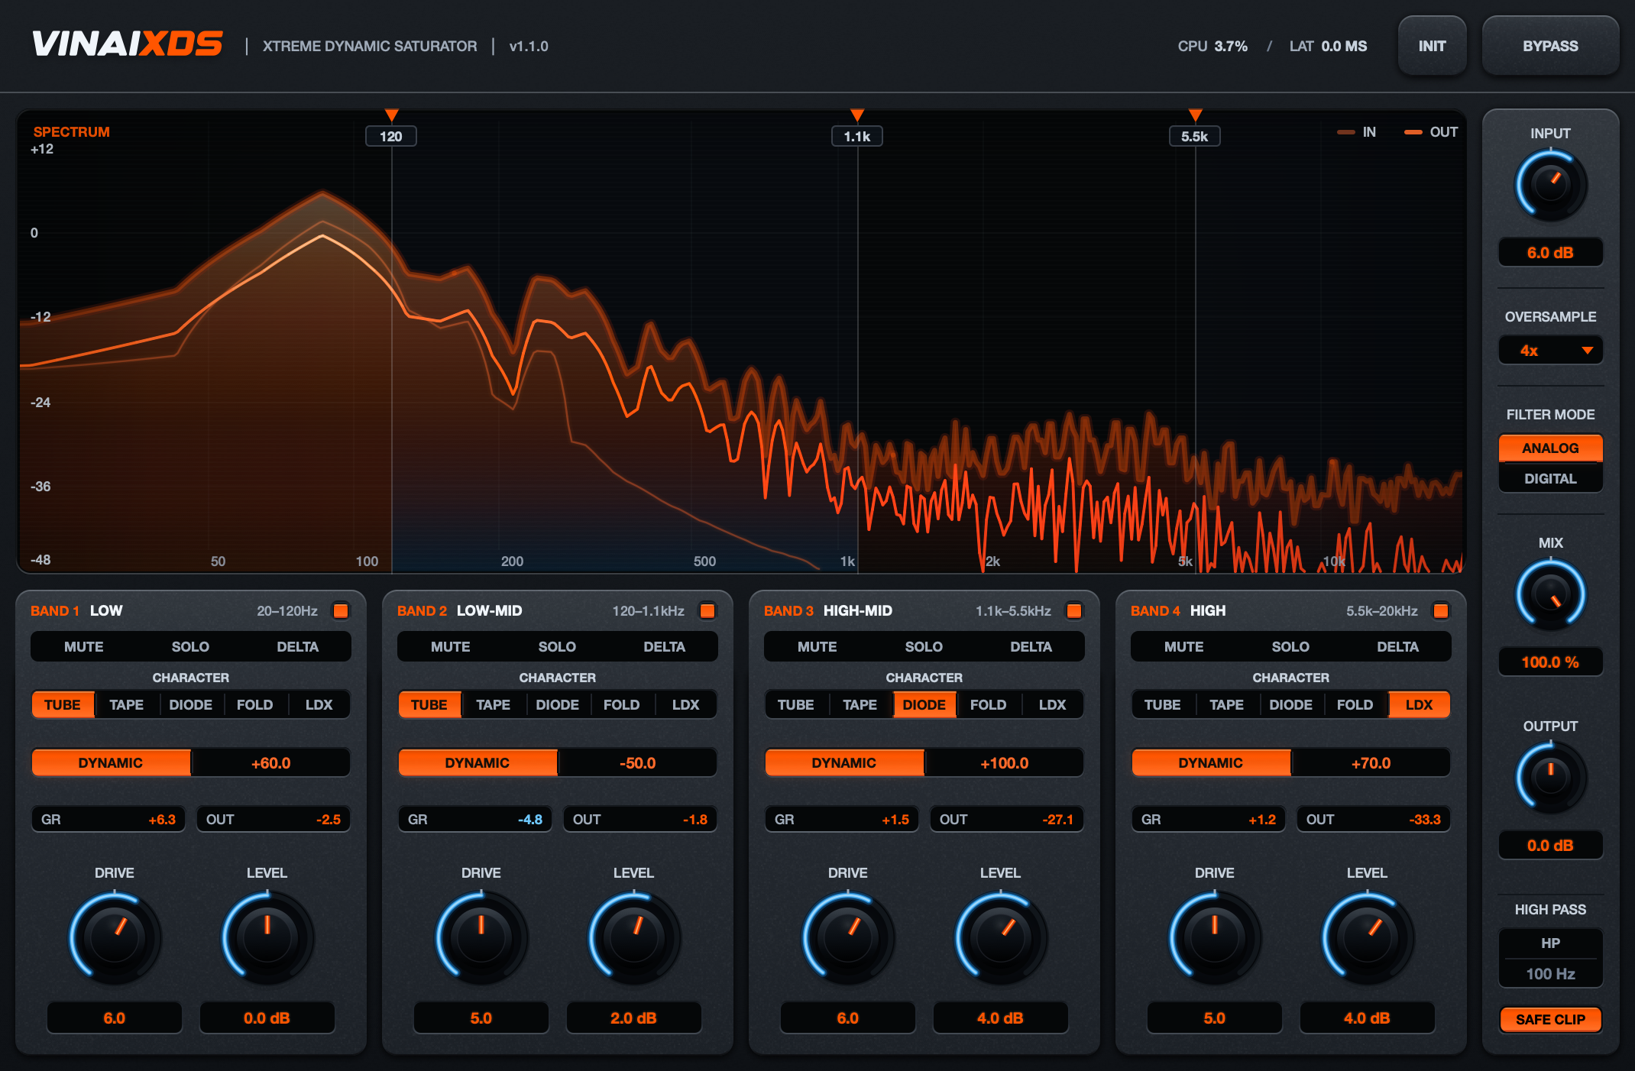Viewport: 1635px width, 1071px height.
Task: Click Band 1 drive value 6.0
Action: pos(115,1018)
